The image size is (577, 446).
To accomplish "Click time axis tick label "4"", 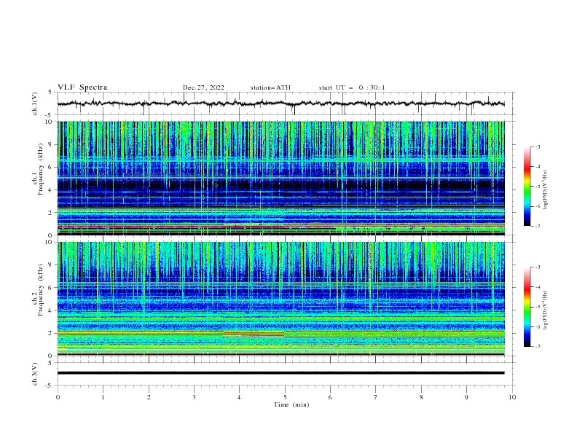I will [x=240, y=397].
